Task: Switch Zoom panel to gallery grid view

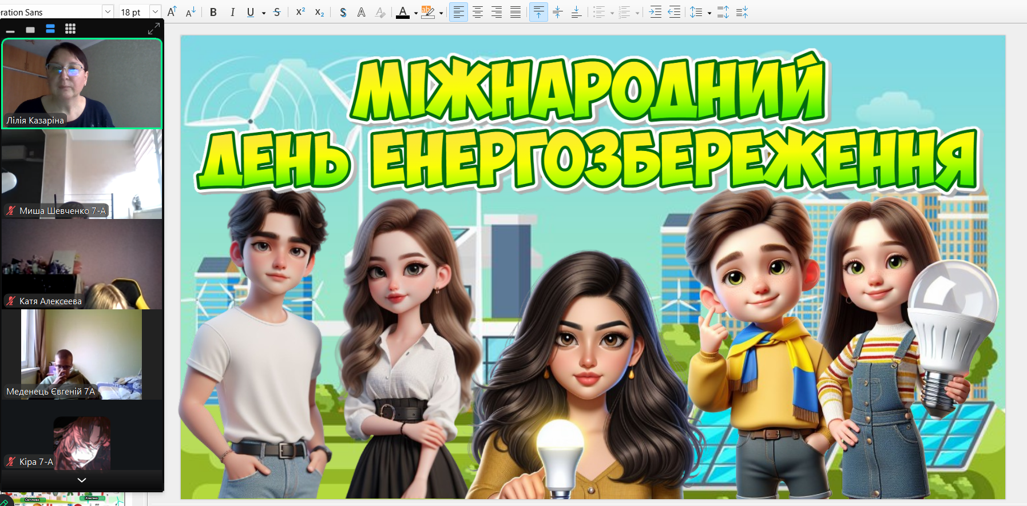Action: pyautogui.click(x=70, y=29)
